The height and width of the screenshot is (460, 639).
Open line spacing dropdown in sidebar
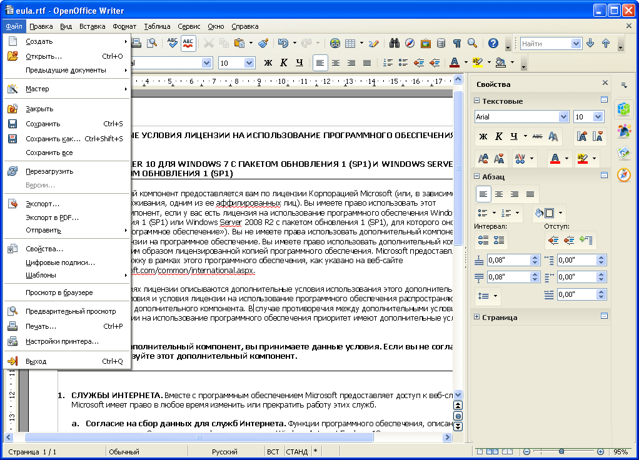495,296
